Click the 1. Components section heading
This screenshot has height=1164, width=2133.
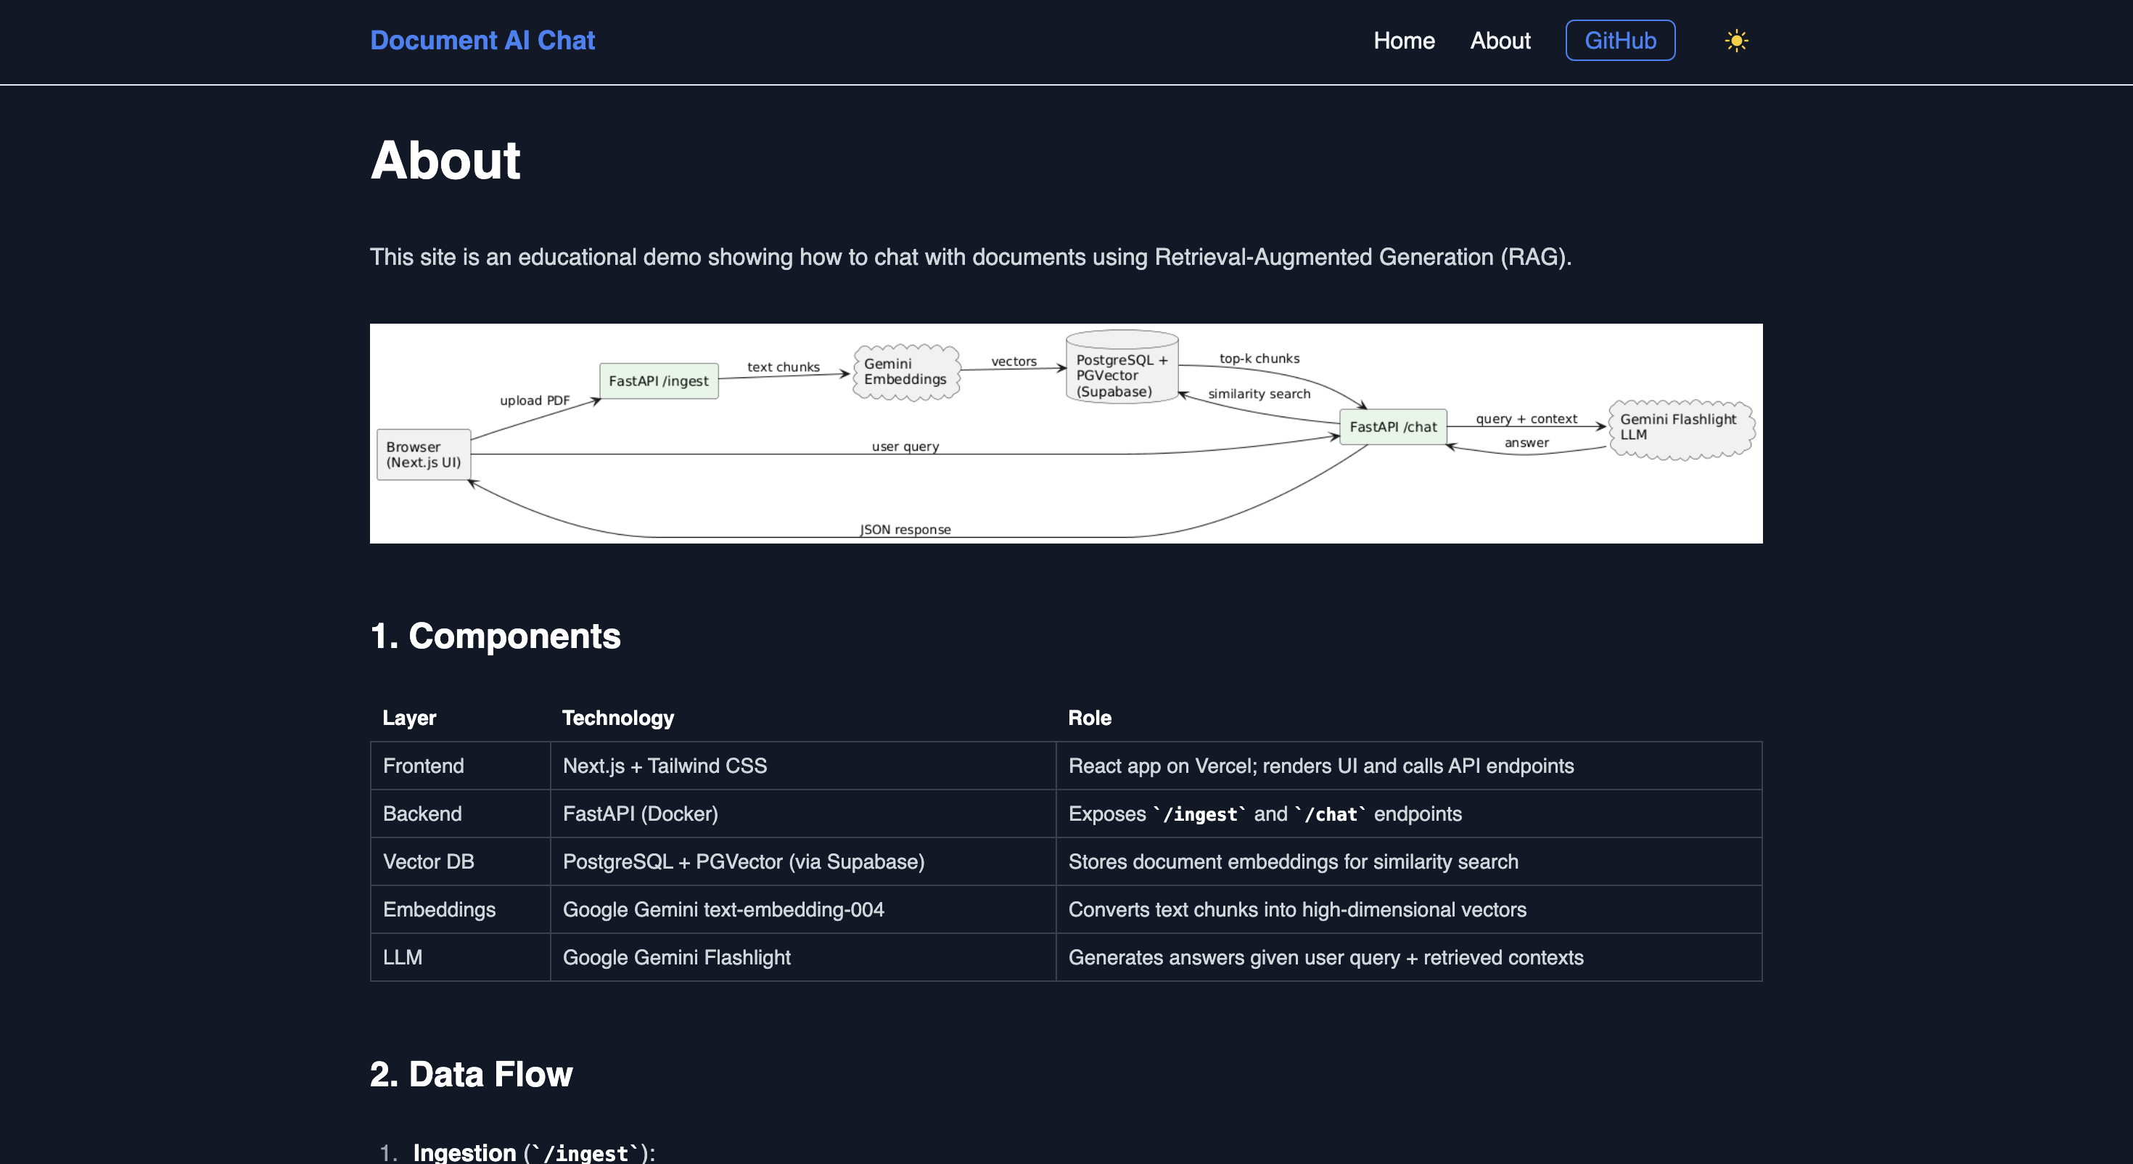[x=495, y=636]
